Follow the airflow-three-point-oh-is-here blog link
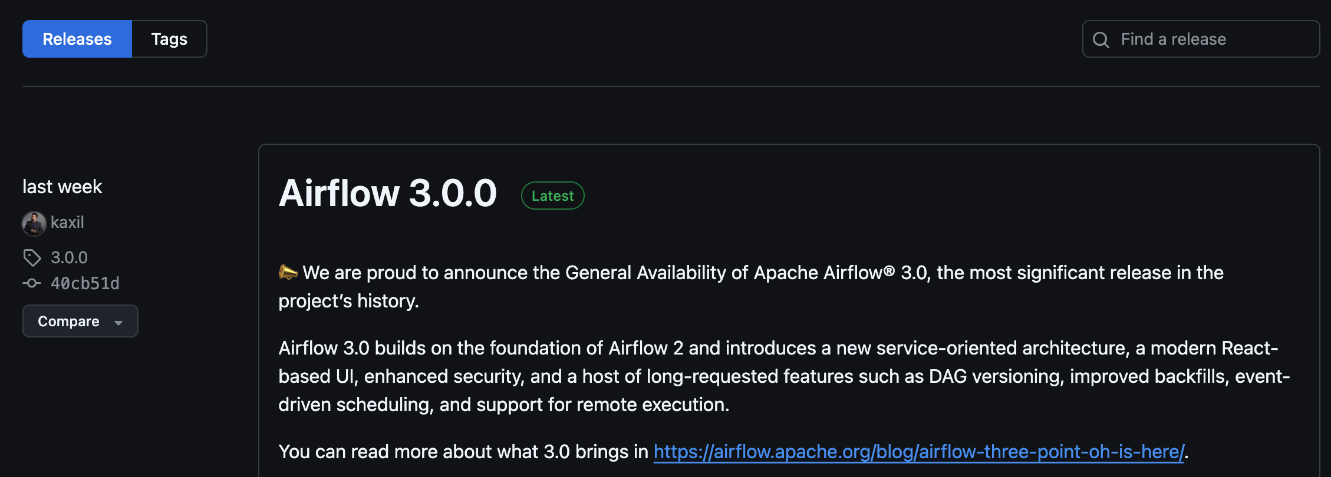The height and width of the screenshot is (477, 1331). point(918,452)
